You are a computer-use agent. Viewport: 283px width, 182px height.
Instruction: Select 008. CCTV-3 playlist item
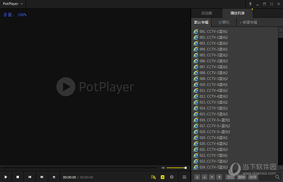(x=234, y=73)
